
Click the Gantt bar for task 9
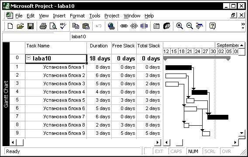click(x=206, y=134)
